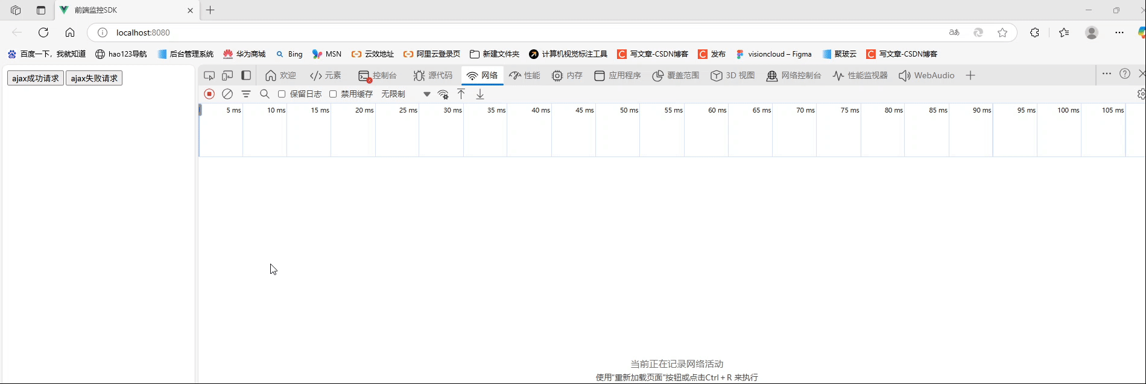1146x384 pixels.
Task: Open the 控制台 tab
Action: pyautogui.click(x=378, y=75)
